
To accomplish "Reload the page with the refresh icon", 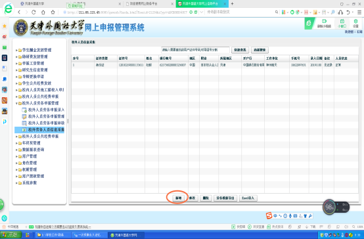I will 34,12.
